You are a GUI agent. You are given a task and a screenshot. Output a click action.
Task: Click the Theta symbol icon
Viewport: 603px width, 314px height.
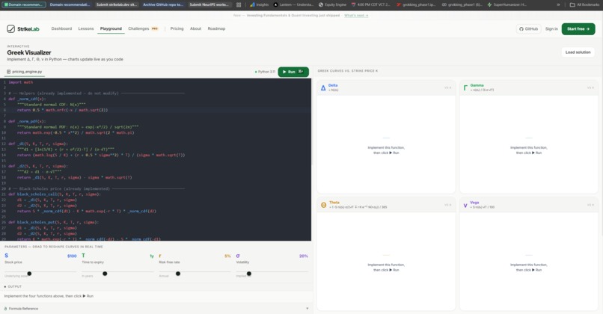click(323, 206)
